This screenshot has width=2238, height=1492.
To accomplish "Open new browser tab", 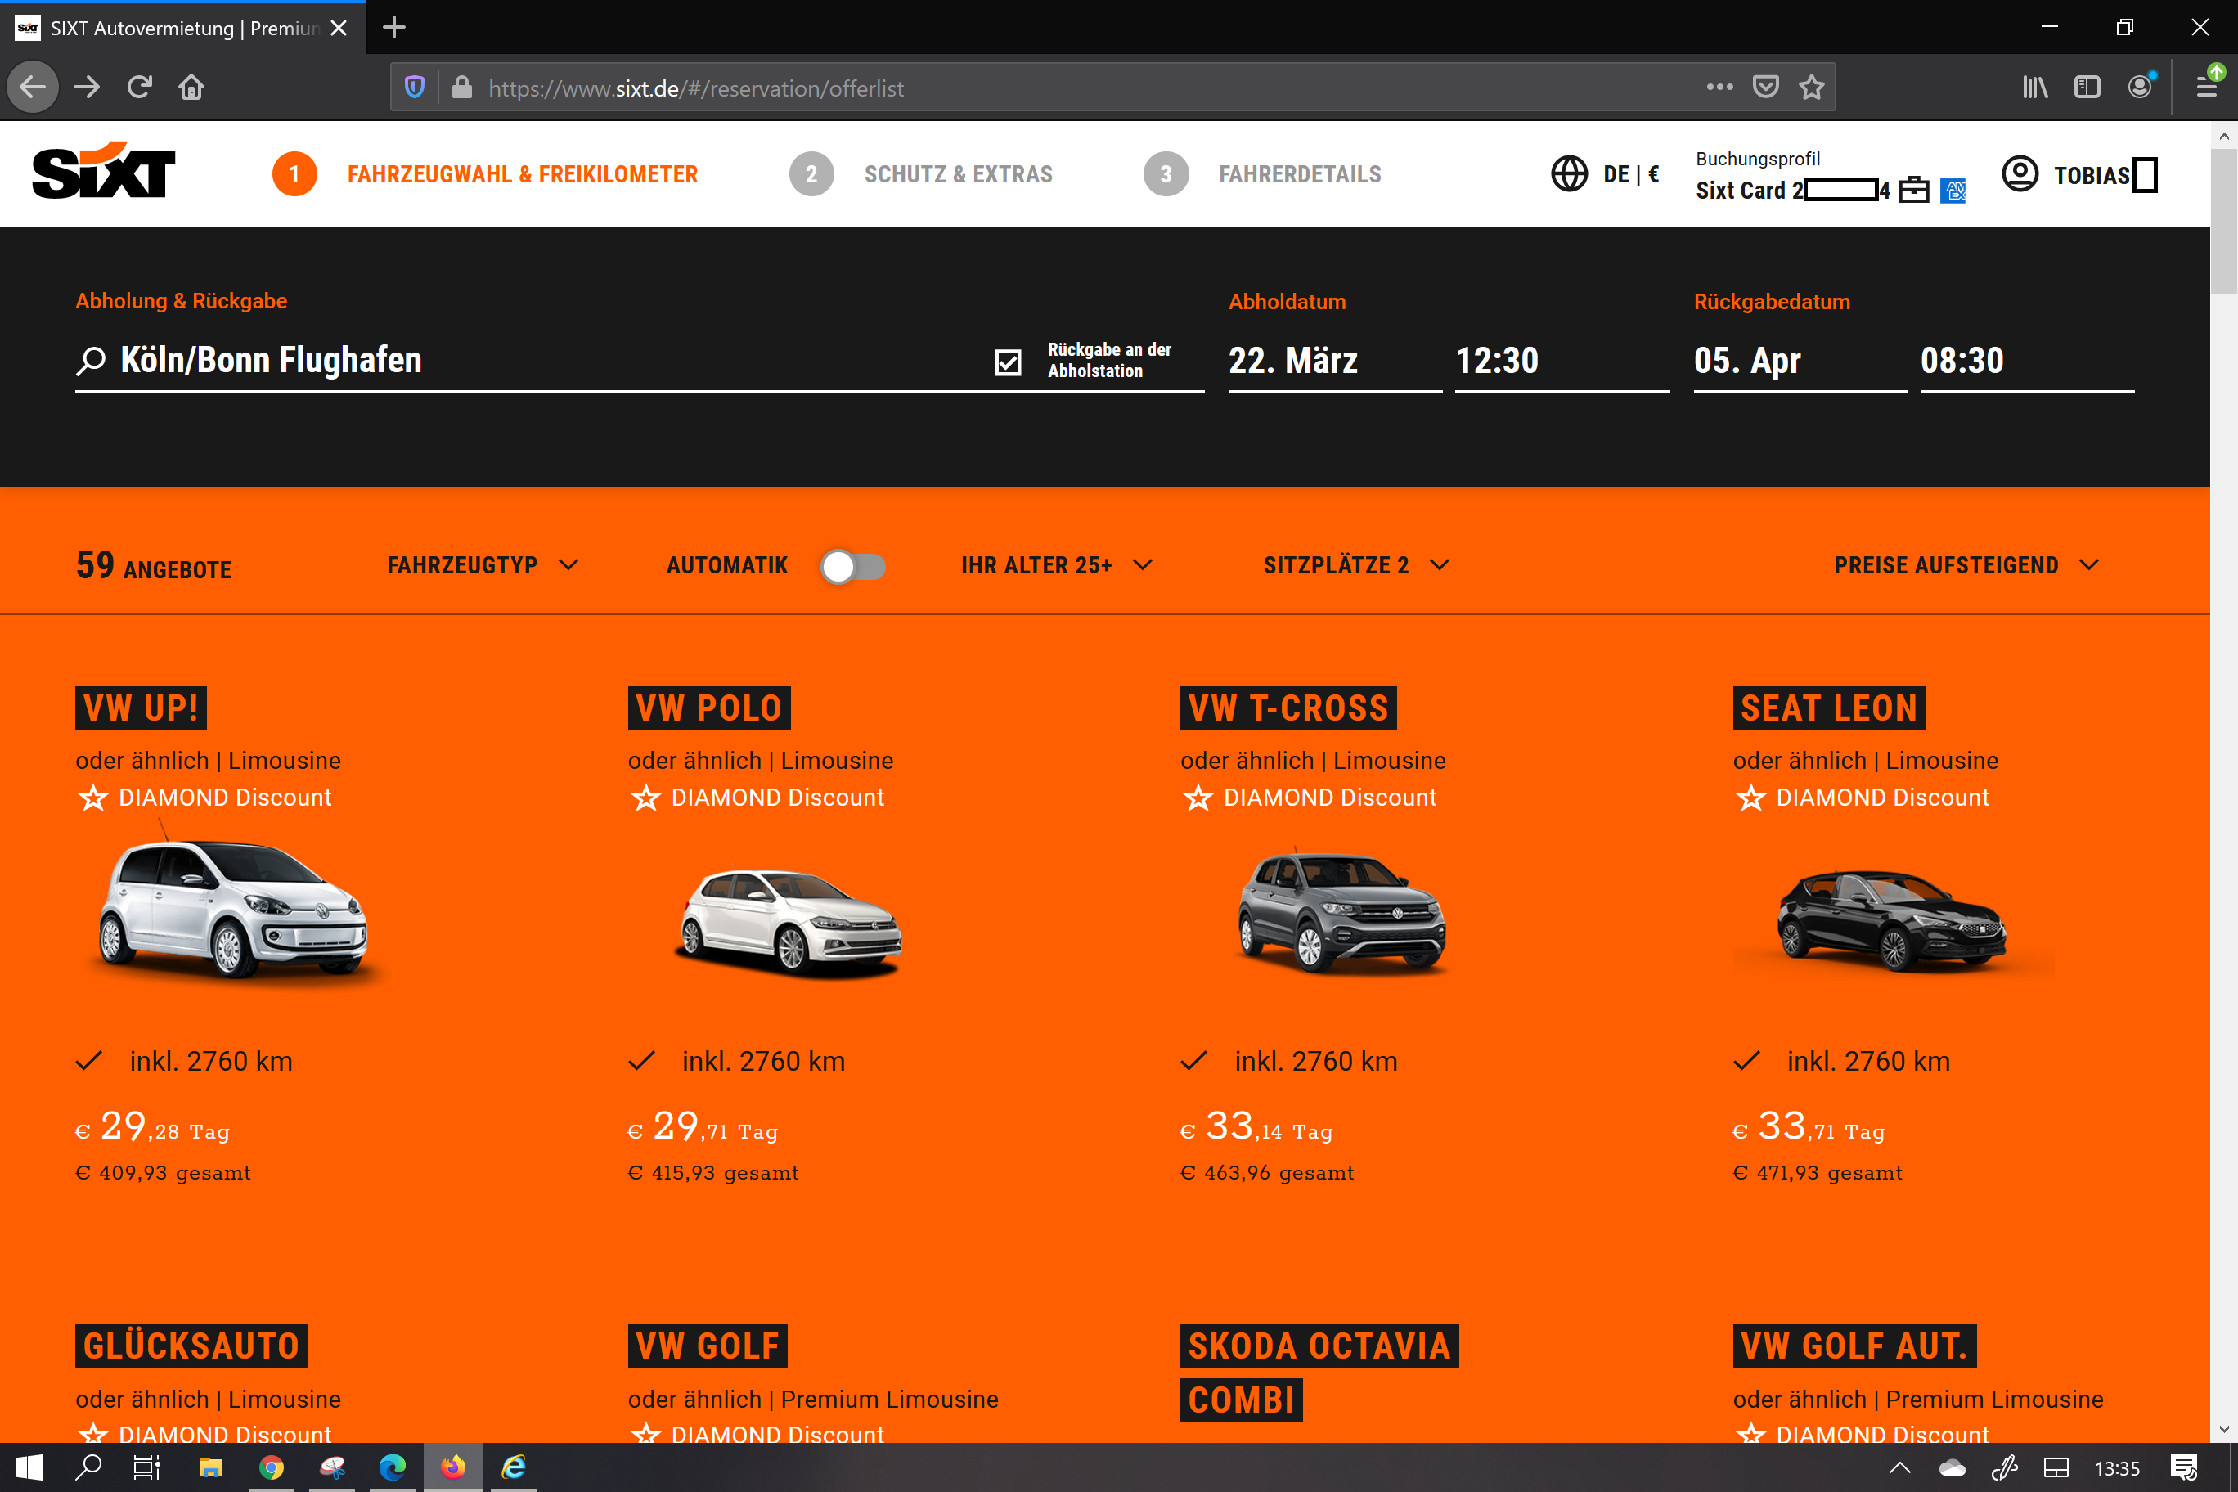I will tap(394, 28).
